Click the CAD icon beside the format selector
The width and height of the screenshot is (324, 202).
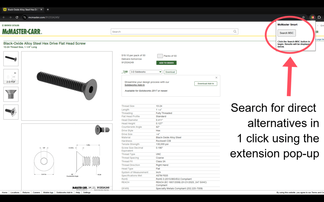[125, 72]
